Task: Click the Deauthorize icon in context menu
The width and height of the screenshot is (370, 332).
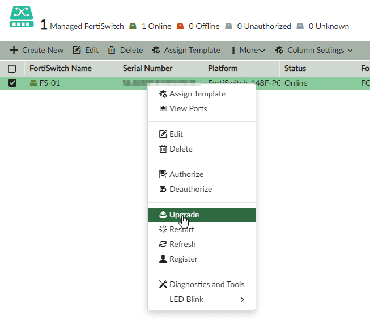Action: [x=163, y=189]
